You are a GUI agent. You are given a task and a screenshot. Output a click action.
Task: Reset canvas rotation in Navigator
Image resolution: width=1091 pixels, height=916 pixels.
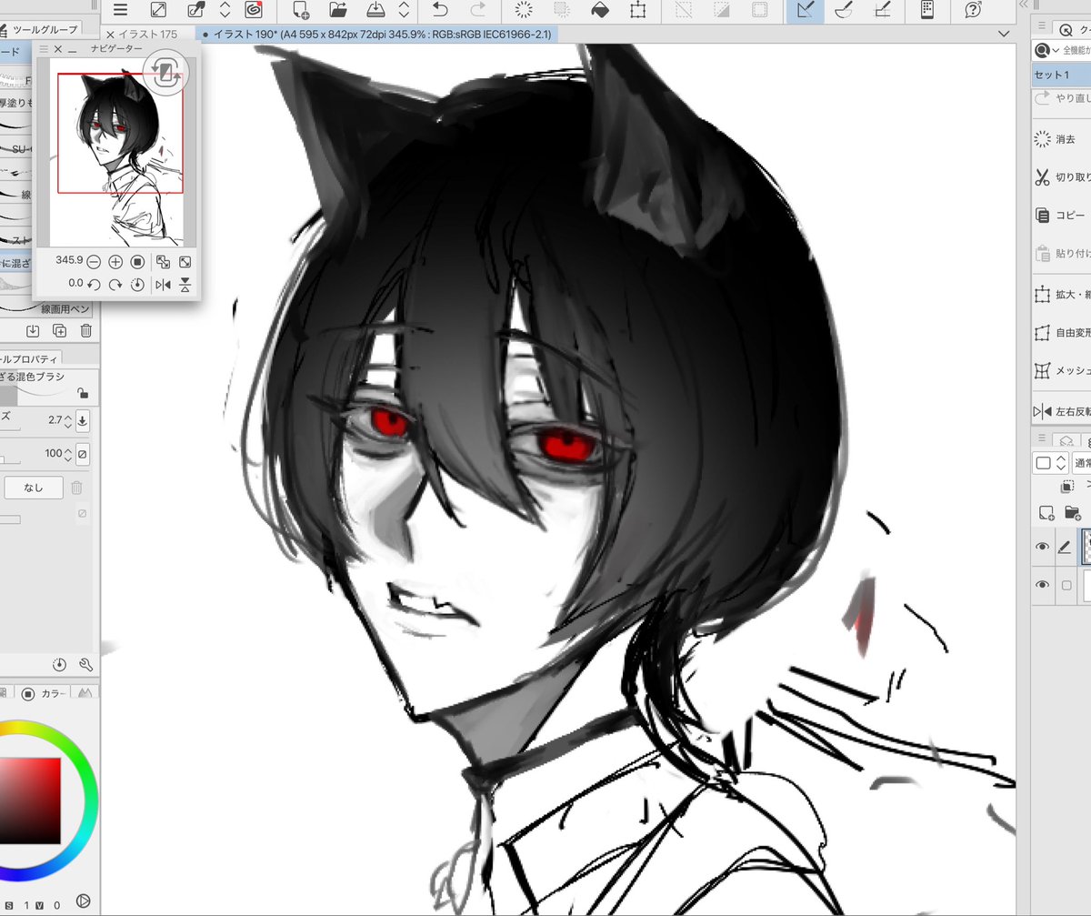[137, 285]
